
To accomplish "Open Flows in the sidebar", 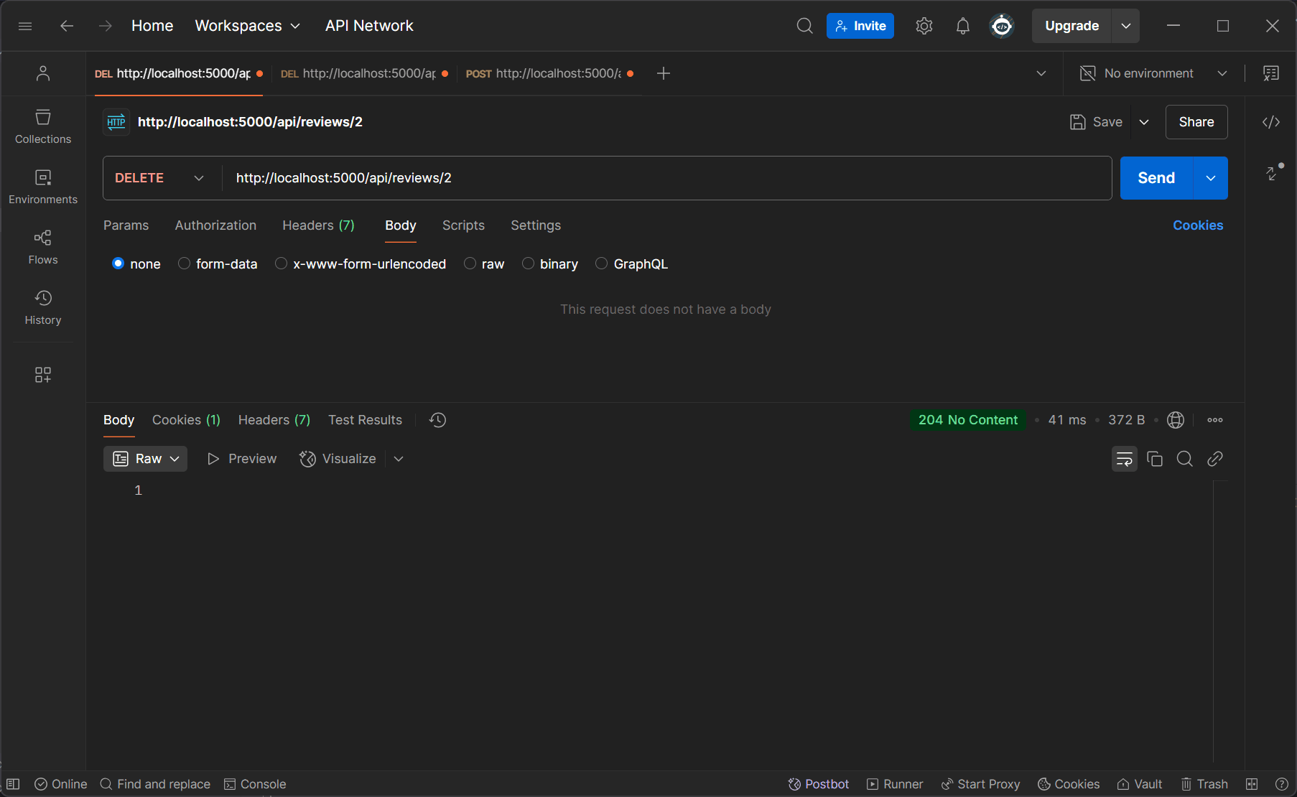I will (43, 247).
